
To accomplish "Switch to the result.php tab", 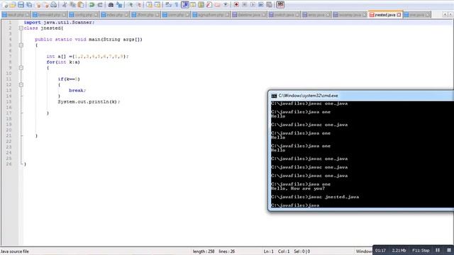I will click(16, 14).
